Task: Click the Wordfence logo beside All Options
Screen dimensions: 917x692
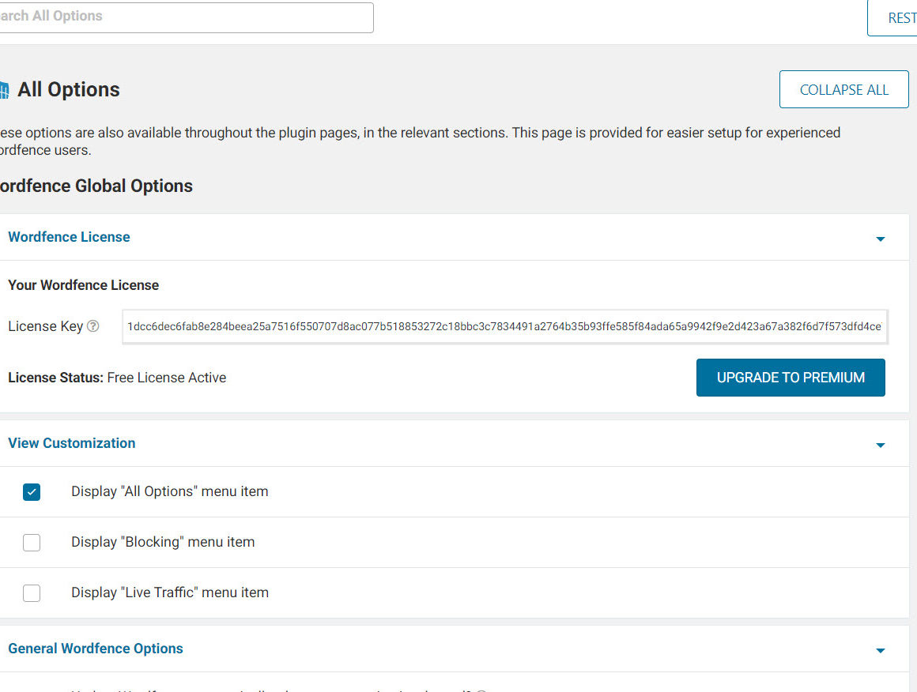Action: pos(4,91)
